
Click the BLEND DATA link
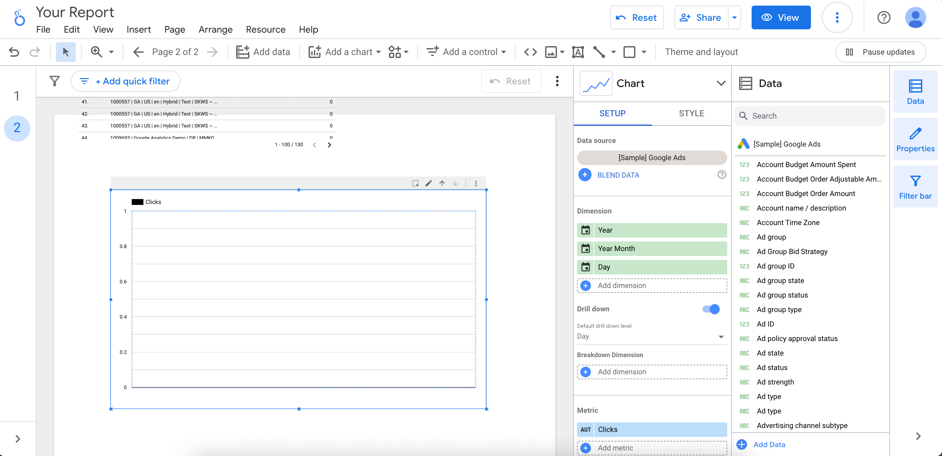pos(618,175)
